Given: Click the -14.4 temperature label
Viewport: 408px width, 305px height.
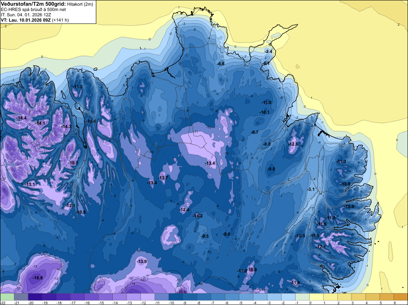Looking at the screenshot, I should click(x=21, y=118).
